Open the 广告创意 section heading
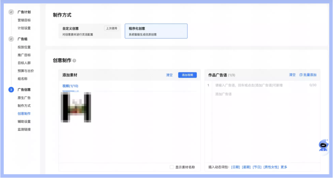The image size is (333, 178). click(24, 90)
